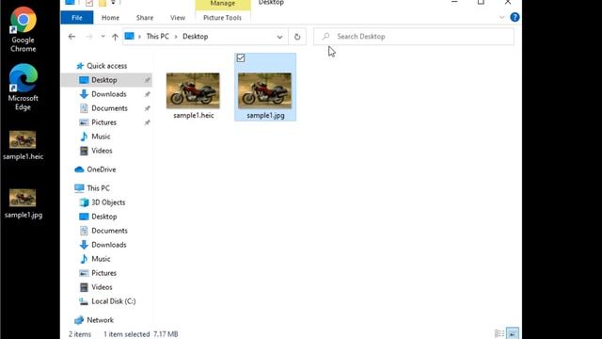
Task: Click Desktop in the address bar path
Action: coord(195,37)
